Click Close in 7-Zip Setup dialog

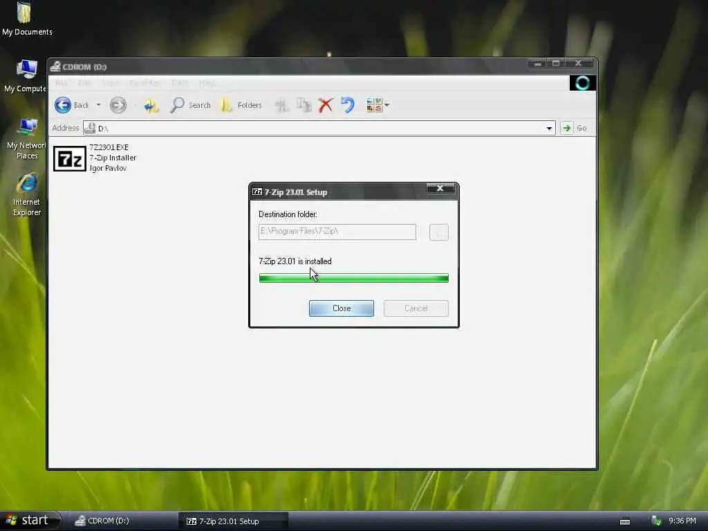(x=341, y=308)
